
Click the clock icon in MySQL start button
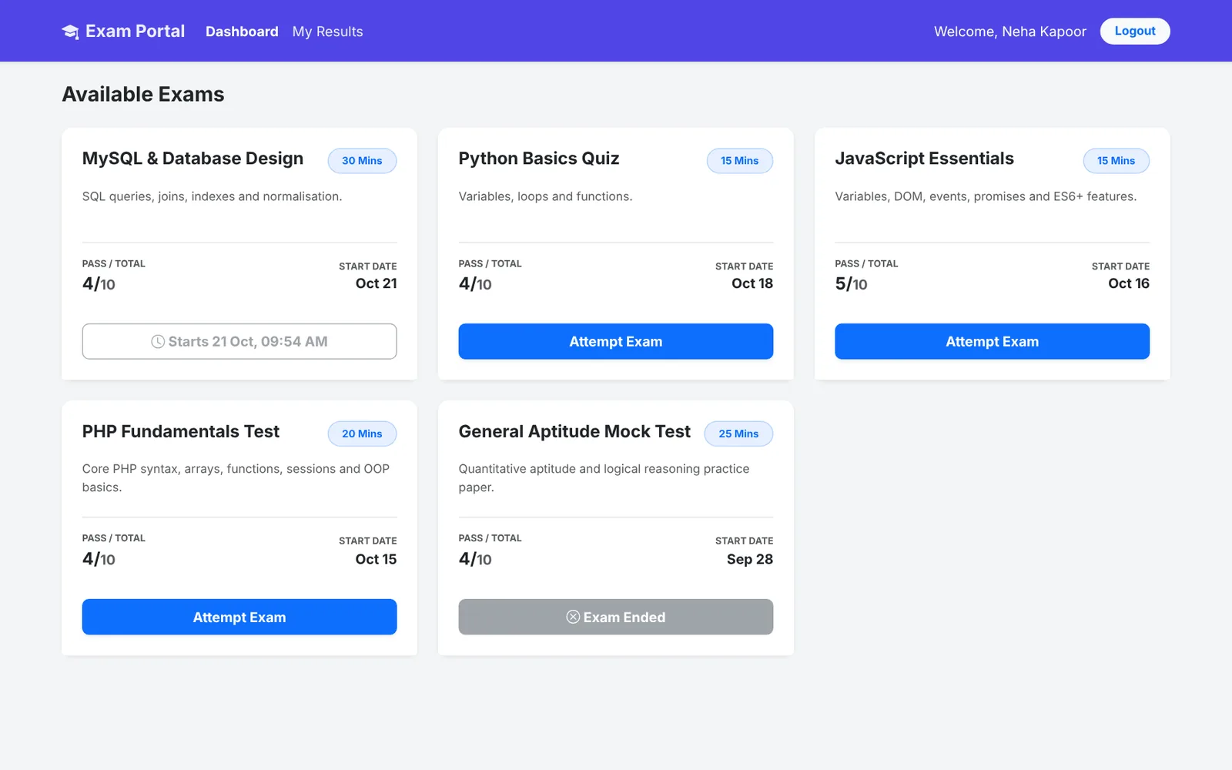click(x=158, y=341)
